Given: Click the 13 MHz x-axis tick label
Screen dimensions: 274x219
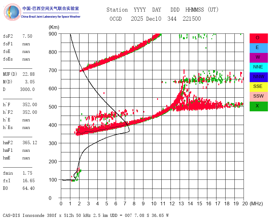Looking at the screenshot, I should (181, 203).
